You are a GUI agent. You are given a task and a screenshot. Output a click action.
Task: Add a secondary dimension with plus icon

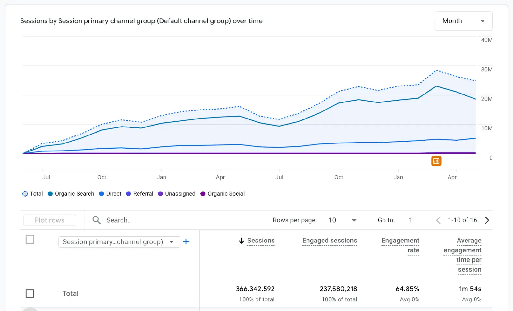click(186, 242)
